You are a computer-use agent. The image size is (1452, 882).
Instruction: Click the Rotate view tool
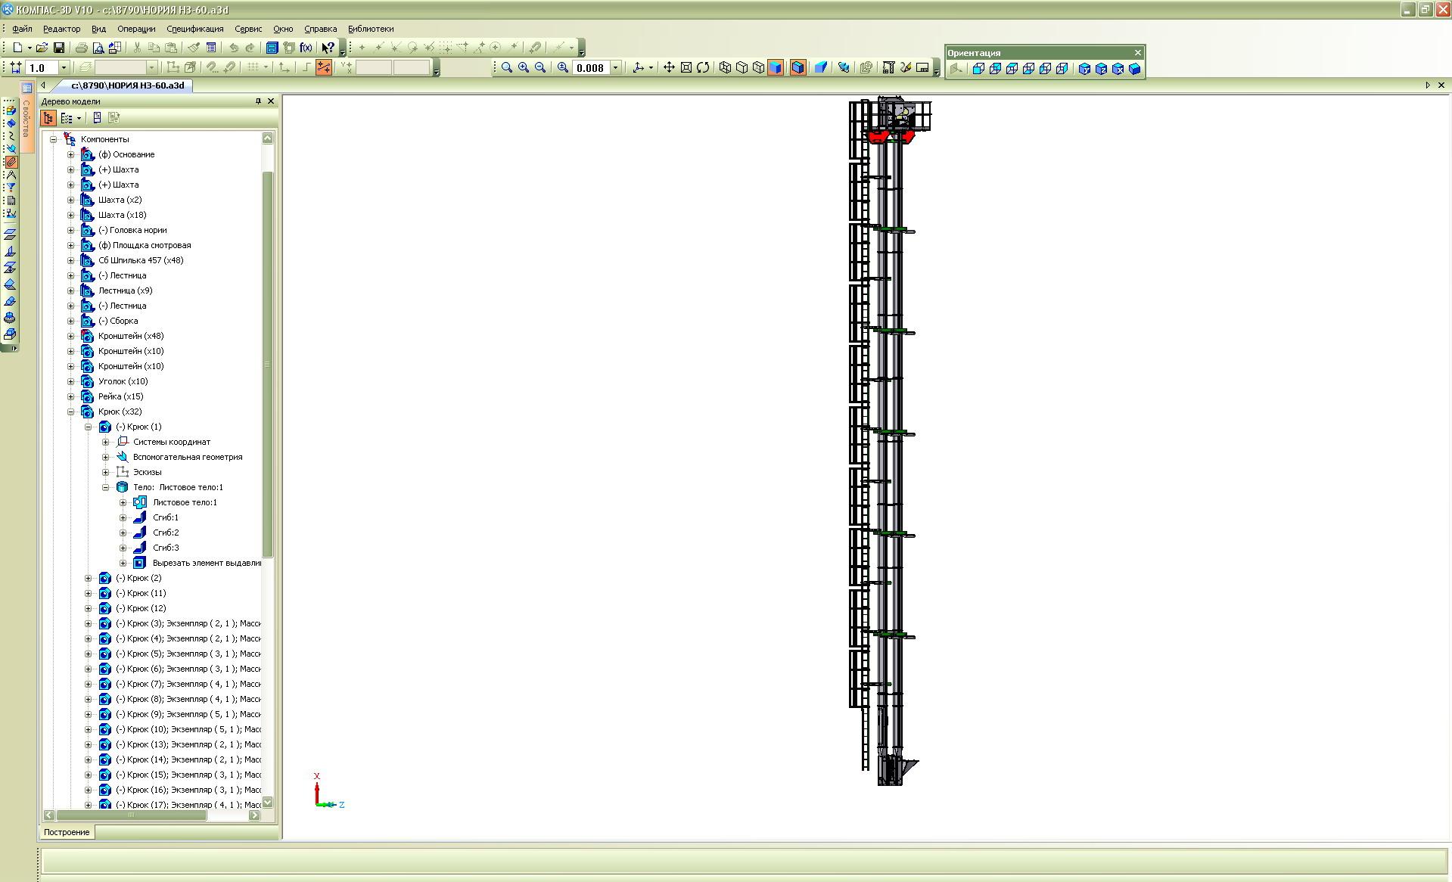point(703,67)
